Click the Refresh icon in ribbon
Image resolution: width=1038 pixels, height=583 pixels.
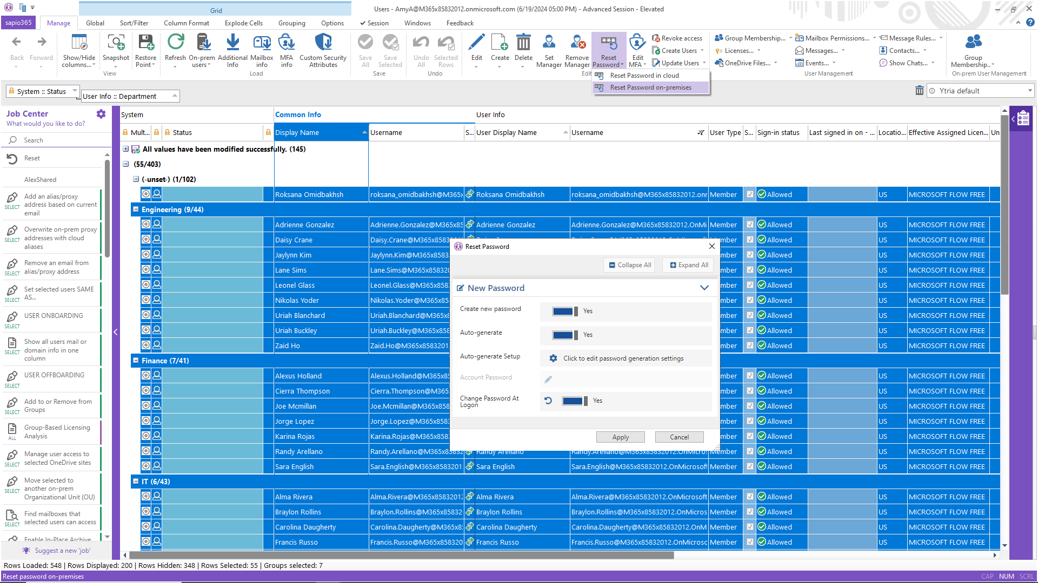175,42
